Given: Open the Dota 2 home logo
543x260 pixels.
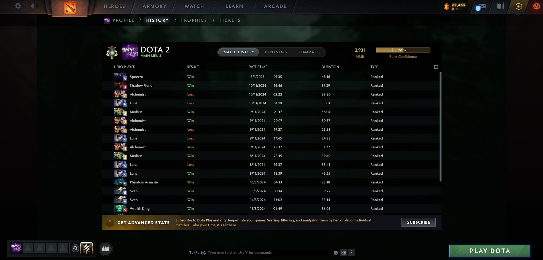Looking at the screenshot, I should coord(70,8).
